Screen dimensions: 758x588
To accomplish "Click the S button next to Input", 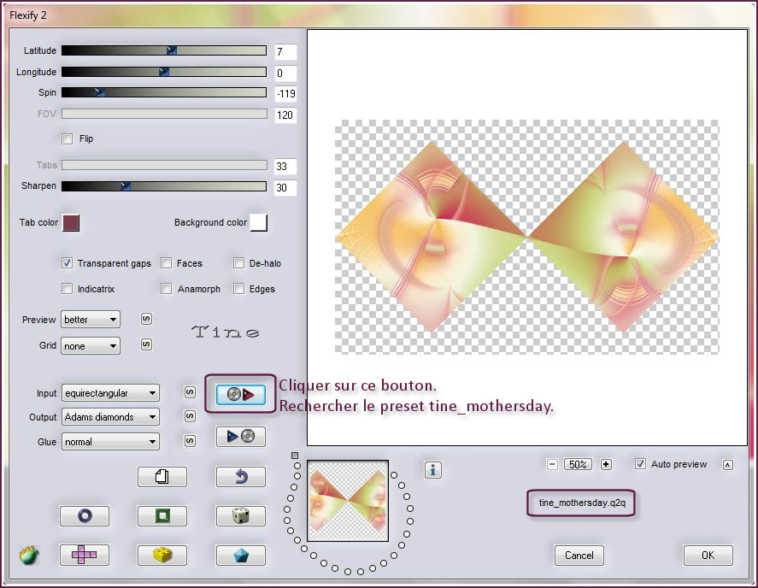I will (190, 392).
